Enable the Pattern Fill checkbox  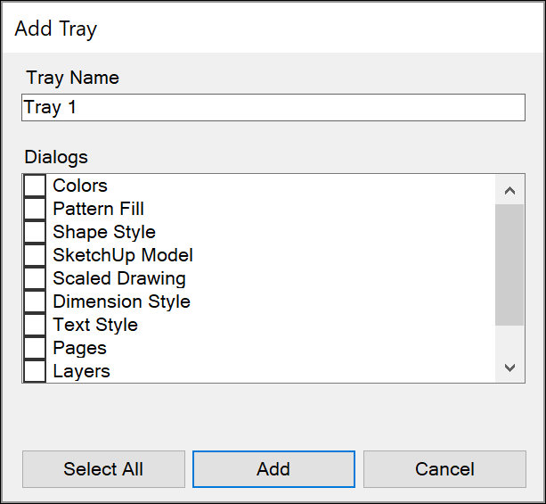35,209
